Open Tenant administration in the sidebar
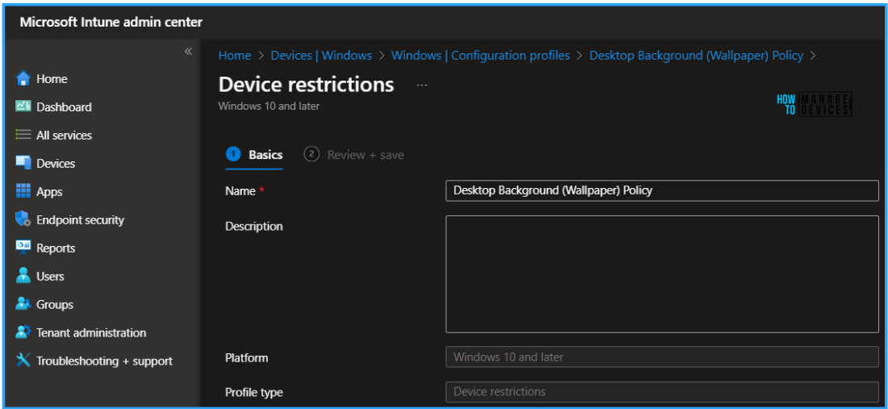Viewport: 888px width, 409px height. [91, 333]
